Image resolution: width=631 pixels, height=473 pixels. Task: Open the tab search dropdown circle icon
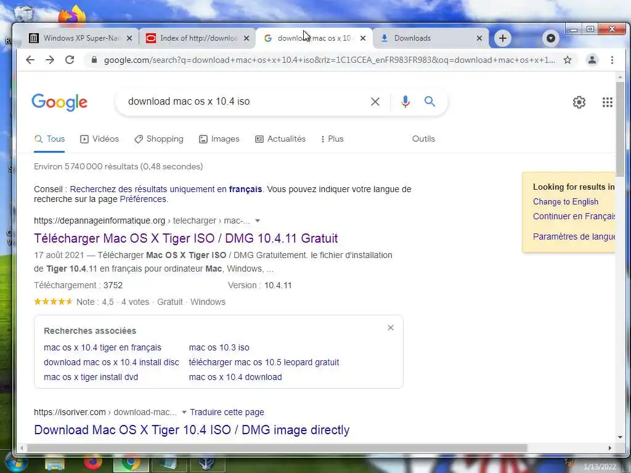tap(551, 38)
